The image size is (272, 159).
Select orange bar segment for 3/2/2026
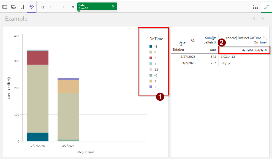point(68,86)
